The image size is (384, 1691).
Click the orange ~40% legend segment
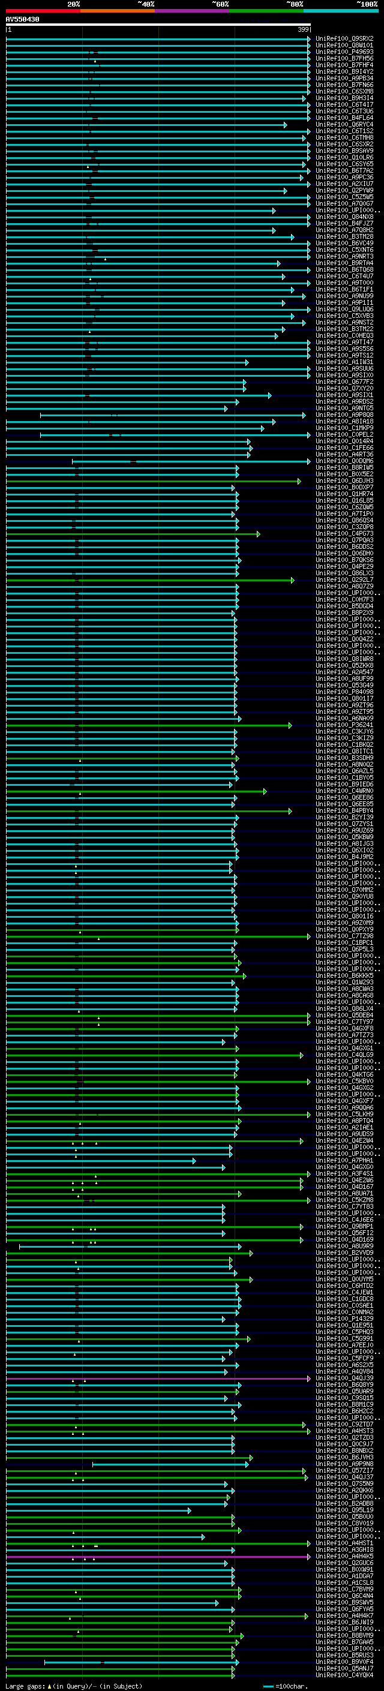118,11
